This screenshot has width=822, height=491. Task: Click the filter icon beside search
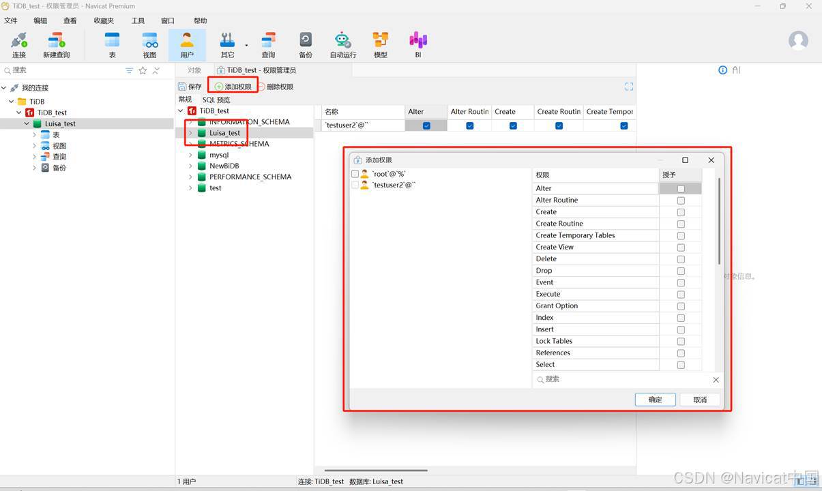point(130,70)
